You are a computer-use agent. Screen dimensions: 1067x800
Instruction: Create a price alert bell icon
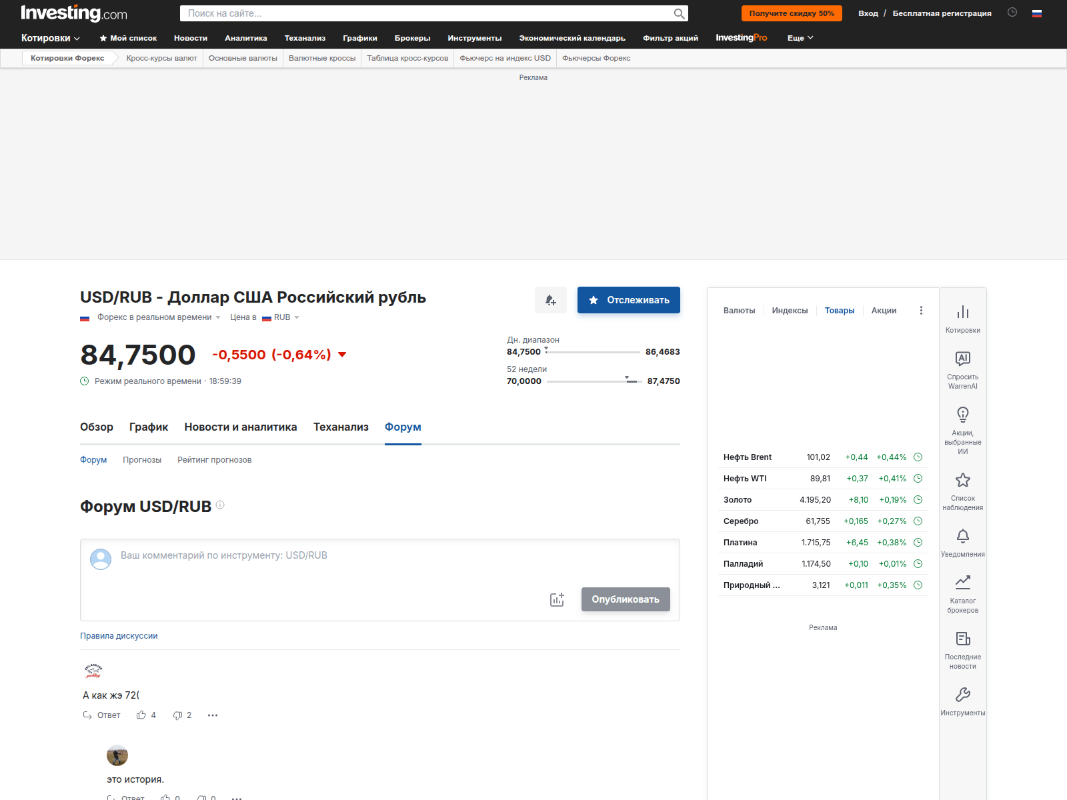[551, 300]
